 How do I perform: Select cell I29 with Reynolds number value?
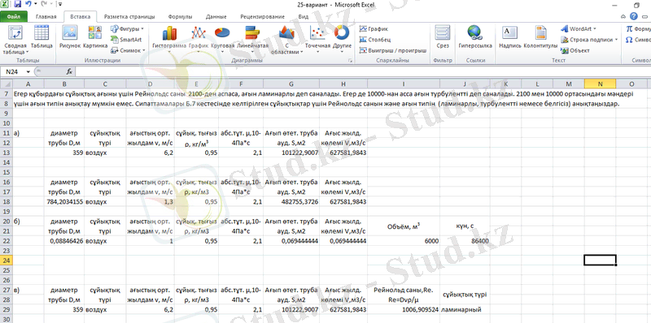(x=404, y=309)
